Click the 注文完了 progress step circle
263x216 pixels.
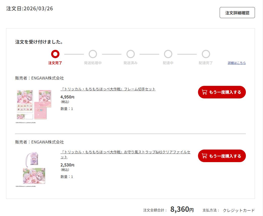coord(55,54)
